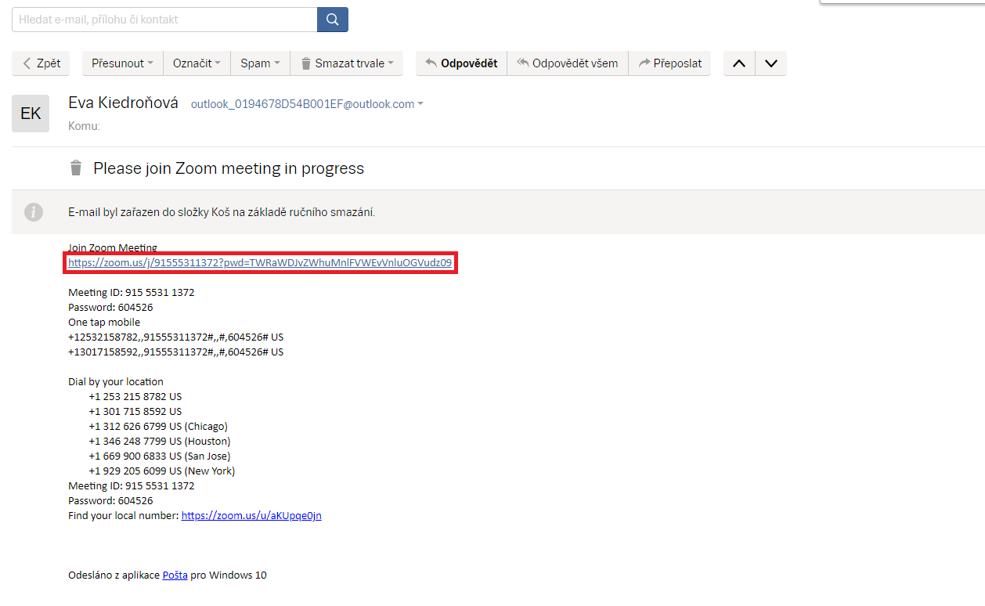Click the +1 312 626 6799 US (Chicago) line
985x606 pixels.
158,427
